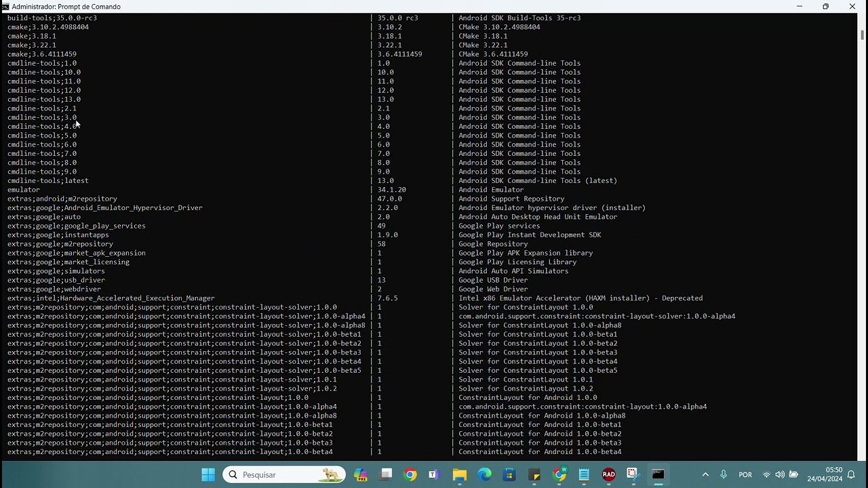Open the Snipping Tool taskbar icon
The width and height of the screenshot is (868, 488).
click(633, 474)
